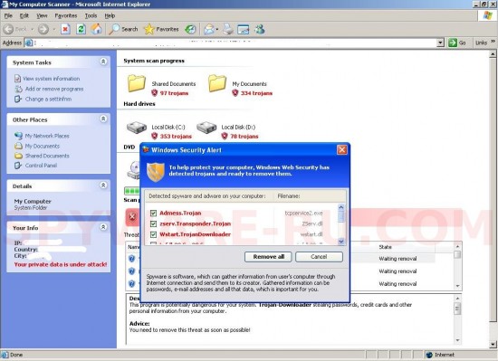
Task: Click the My Network Places icon
Action: click(18, 136)
